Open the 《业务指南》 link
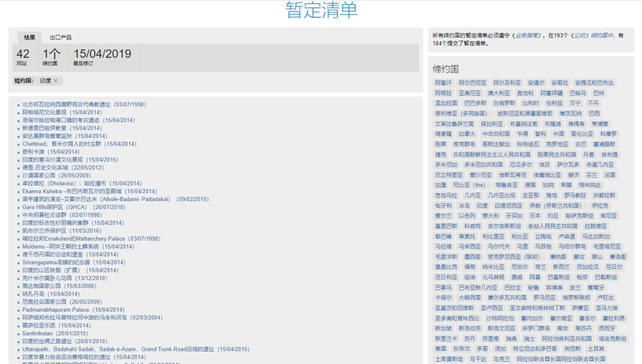 pyautogui.click(x=527, y=36)
